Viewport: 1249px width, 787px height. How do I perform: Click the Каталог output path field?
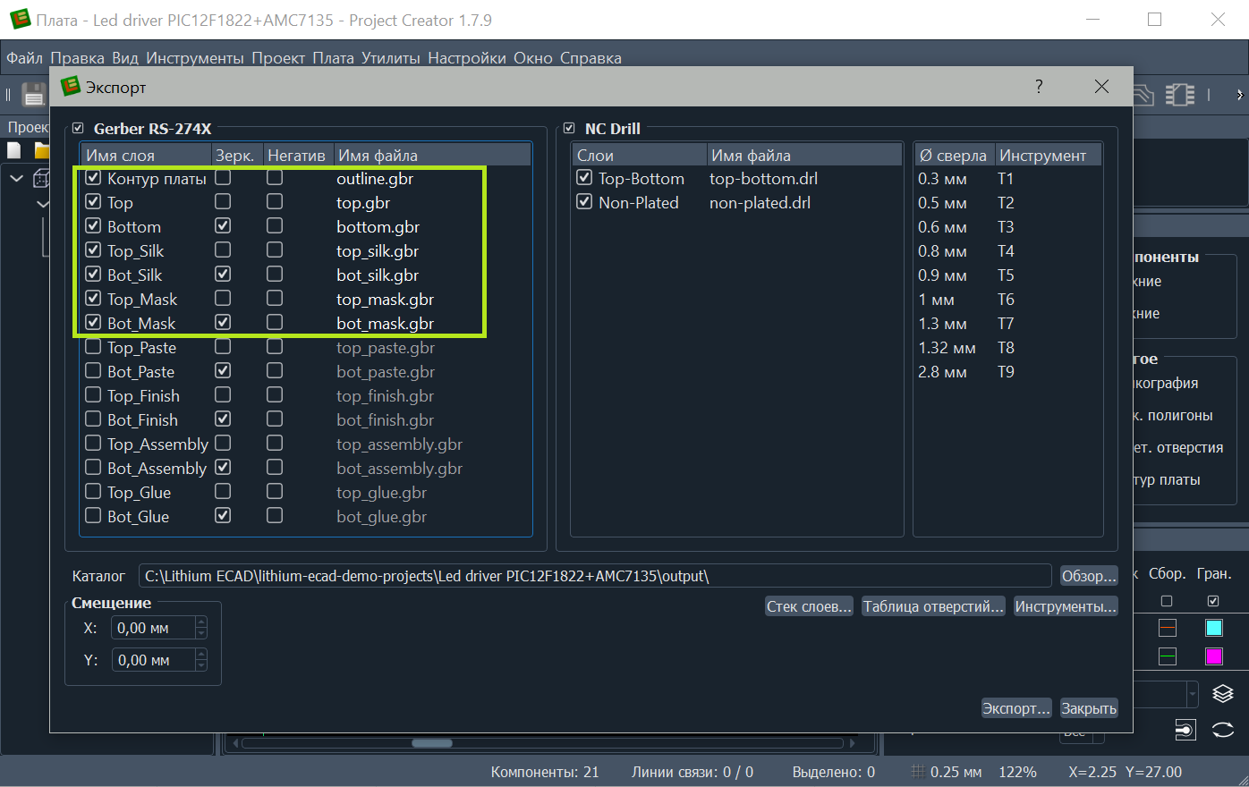pos(594,576)
